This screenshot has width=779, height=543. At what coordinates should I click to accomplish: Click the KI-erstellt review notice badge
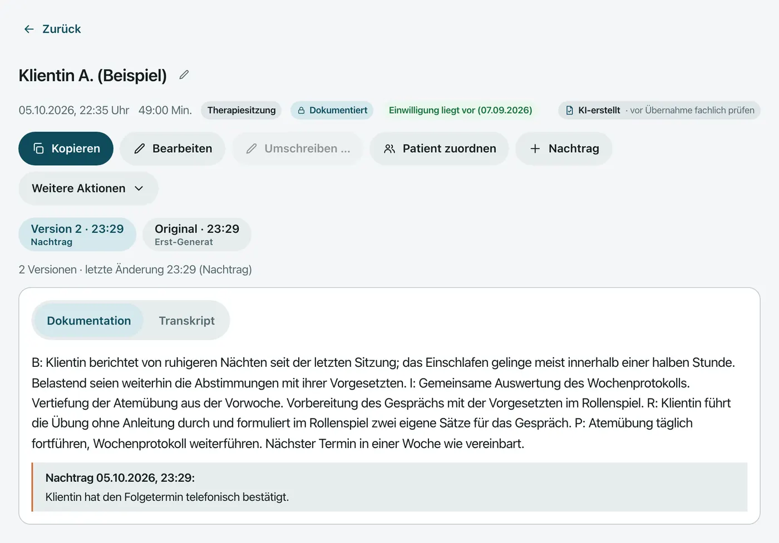click(659, 110)
